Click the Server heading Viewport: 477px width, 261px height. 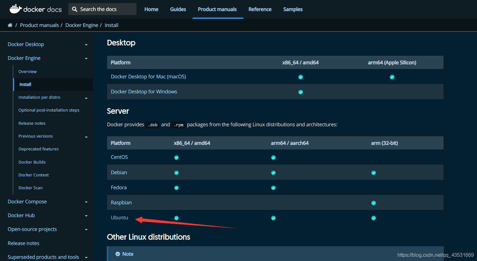pyautogui.click(x=118, y=111)
